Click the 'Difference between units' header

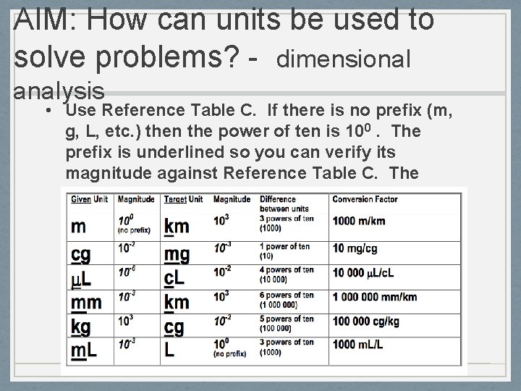[284, 203]
